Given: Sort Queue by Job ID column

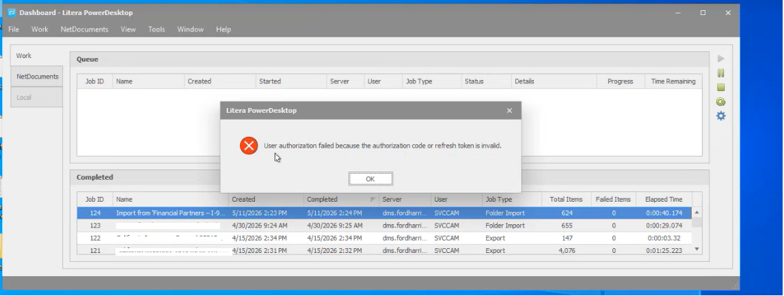Looking at the screenshot, I should (94, 81).
